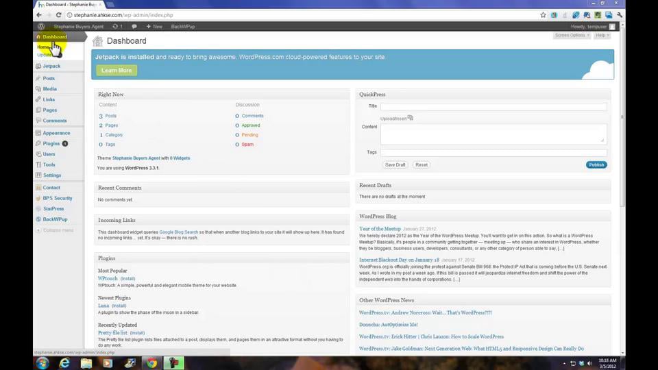Install the WPtouch plugin
Screen dimensions: 658x370
pyautogui.click(x=127, y=279)
